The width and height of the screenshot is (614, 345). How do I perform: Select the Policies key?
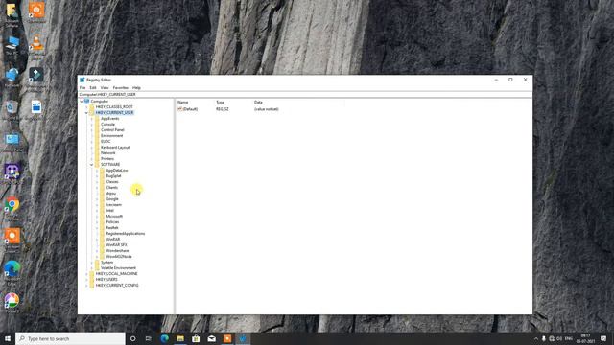[112, 221]
